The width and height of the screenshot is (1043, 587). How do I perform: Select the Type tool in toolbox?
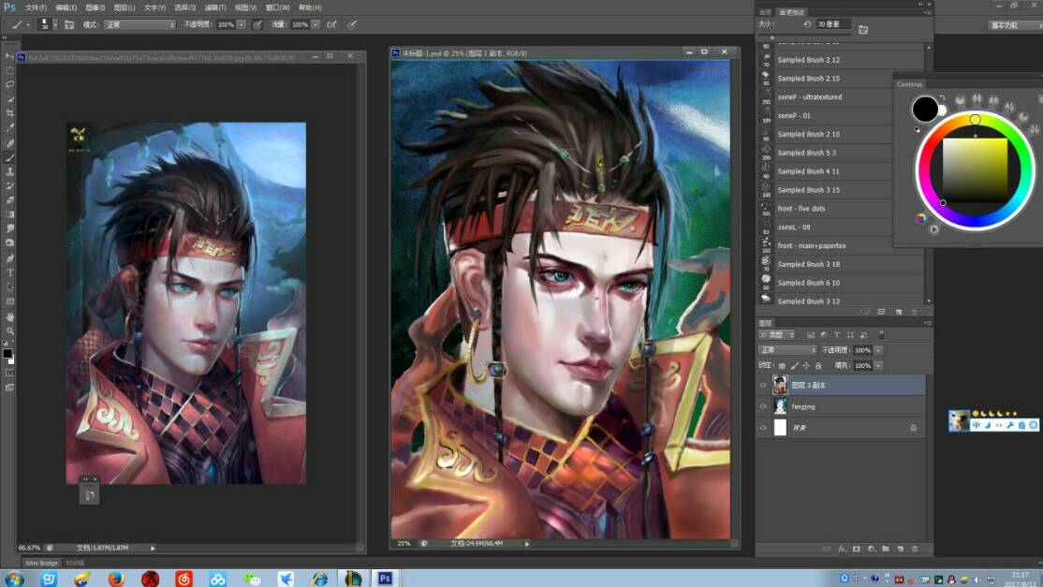tap(10, 272)
